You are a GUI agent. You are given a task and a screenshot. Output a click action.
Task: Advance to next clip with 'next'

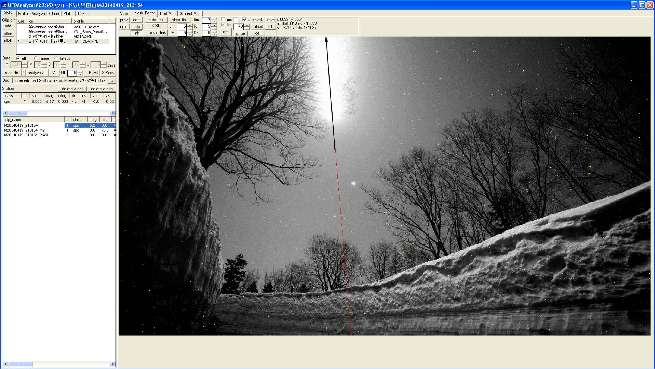(124, 27)
